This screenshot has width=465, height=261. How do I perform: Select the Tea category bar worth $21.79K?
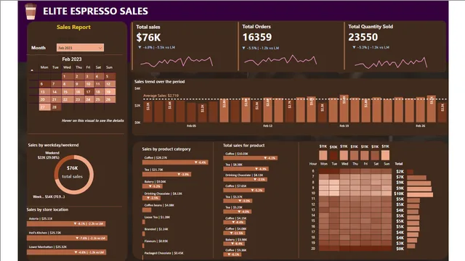tap(166, 174)
